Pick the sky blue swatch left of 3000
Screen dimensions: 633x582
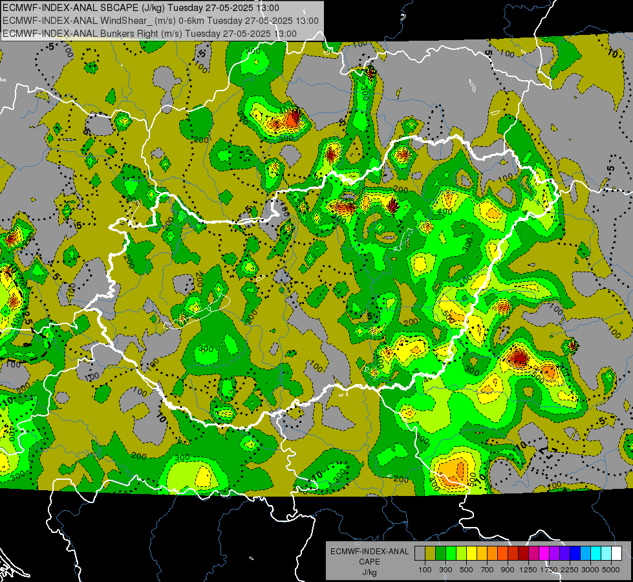tap(585, 554)
